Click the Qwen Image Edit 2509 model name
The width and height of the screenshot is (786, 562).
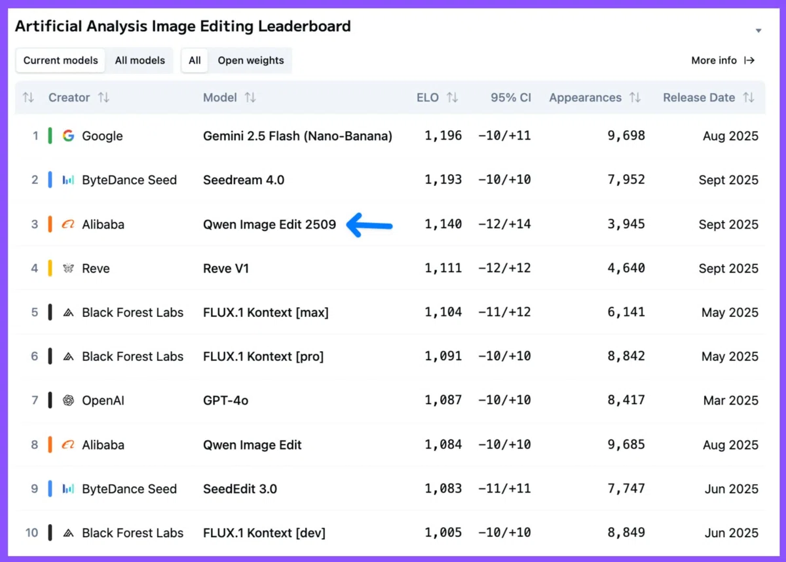[269, 225]
